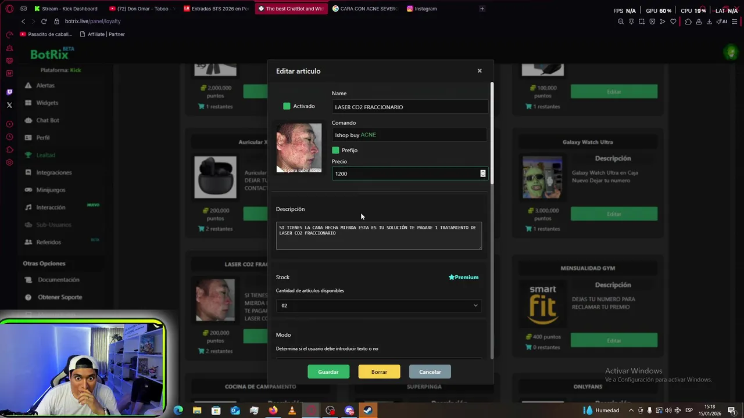Image resolution: width=744 pixels, height=418 pixels.
Task: Click Editar on MENSUALIDAD GYM card
Action: (x=614, y=340)
